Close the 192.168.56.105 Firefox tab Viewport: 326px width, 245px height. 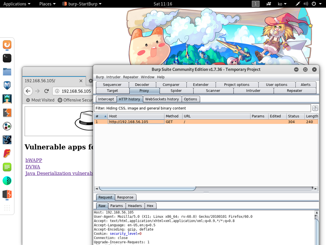pos(81,81)
